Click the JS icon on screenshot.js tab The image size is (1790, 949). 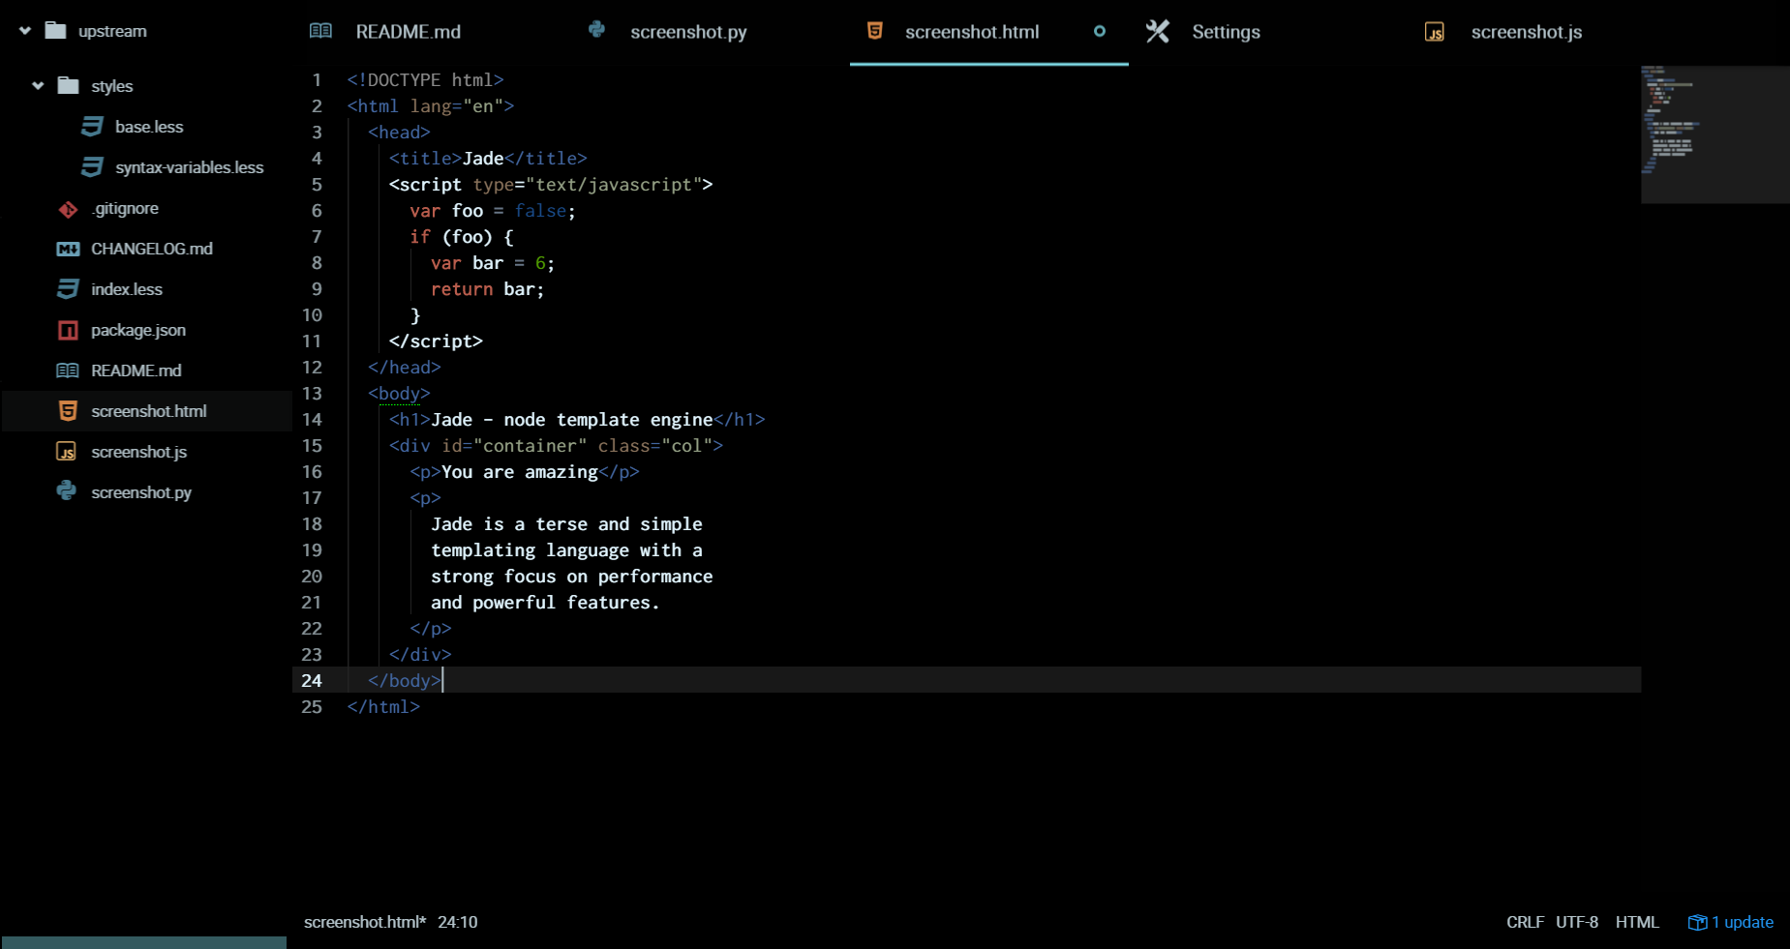coord(1435,32)
